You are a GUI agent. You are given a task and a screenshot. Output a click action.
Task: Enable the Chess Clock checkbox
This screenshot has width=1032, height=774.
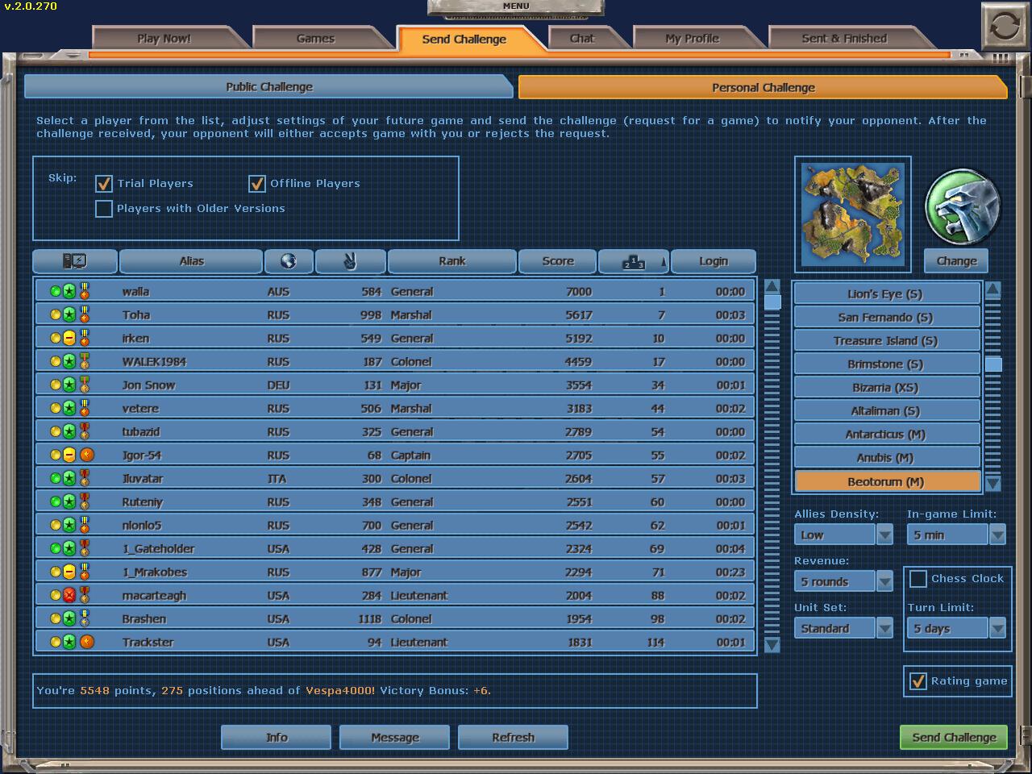tap(918, 579)
